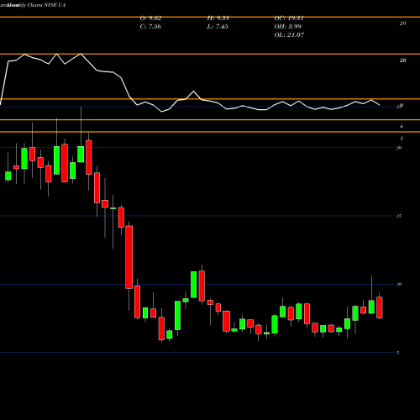Select the 'O: 9.02' open value

pyautogui.click(x=150, y=18)
